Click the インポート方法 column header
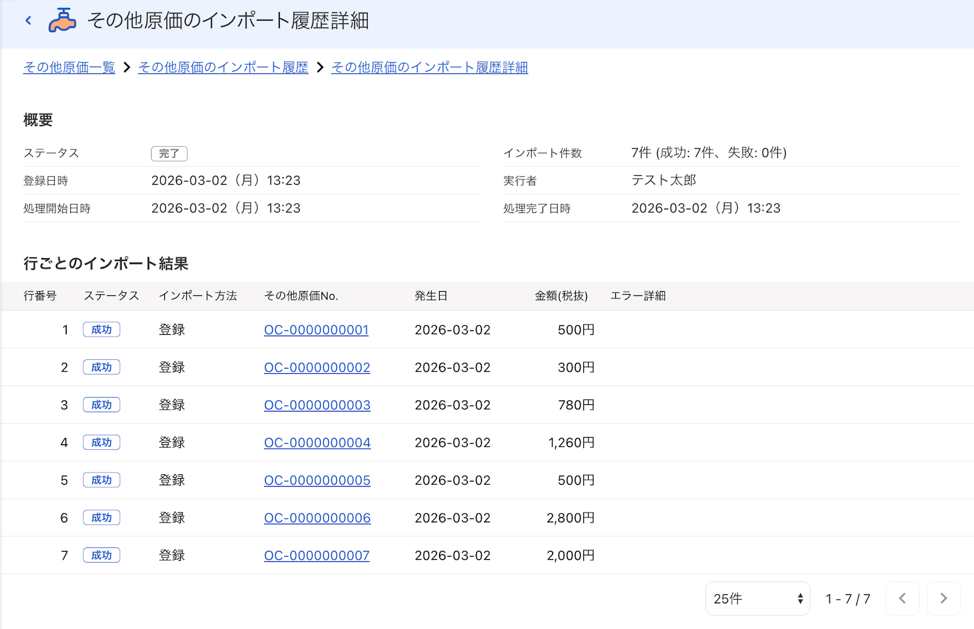 tap(198, 296)
